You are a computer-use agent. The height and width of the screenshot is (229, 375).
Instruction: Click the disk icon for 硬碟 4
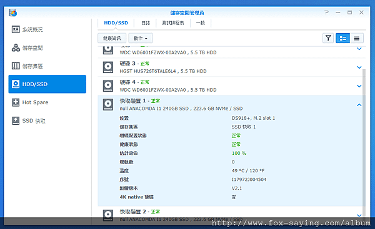[108, 85]
